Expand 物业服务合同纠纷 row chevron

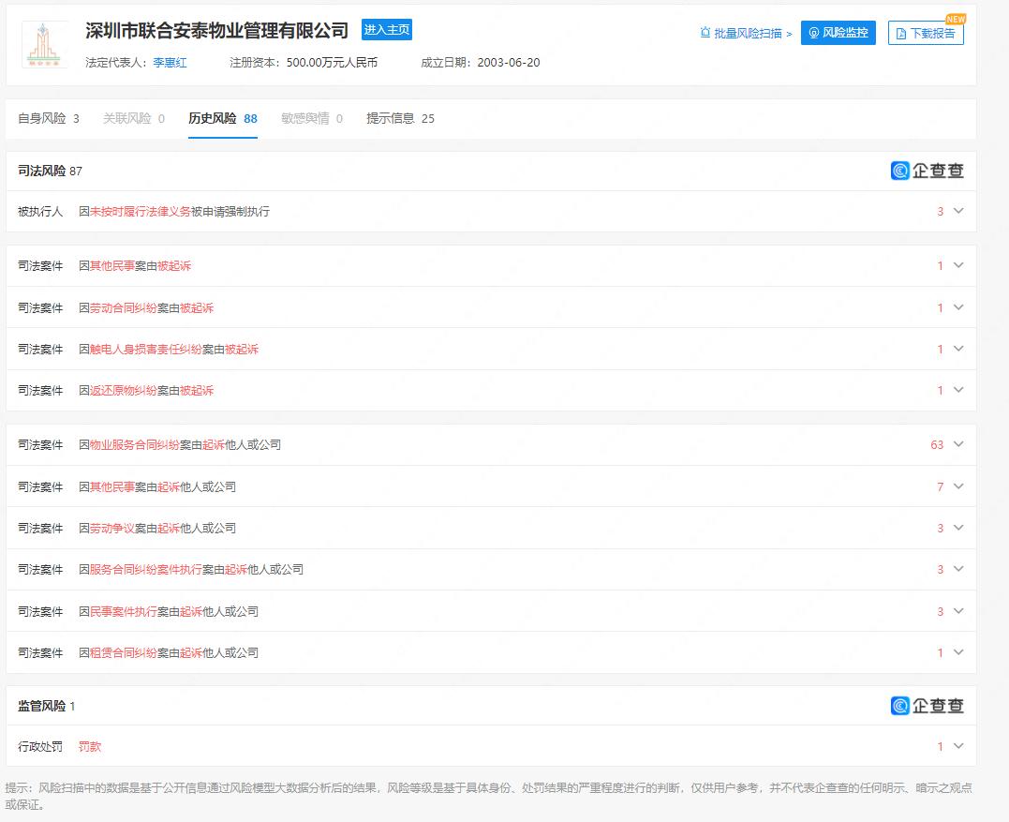click(x=958, y=444)
